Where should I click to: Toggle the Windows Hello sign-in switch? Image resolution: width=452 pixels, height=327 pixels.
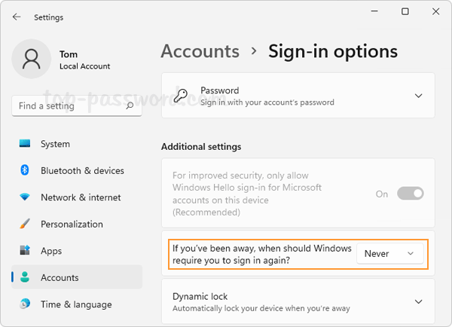411,194
